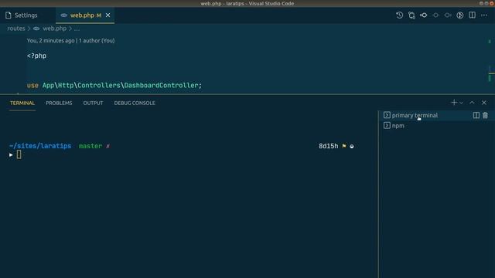Click the 8d15h time indicator in terminal

click(x=328, y=146)
